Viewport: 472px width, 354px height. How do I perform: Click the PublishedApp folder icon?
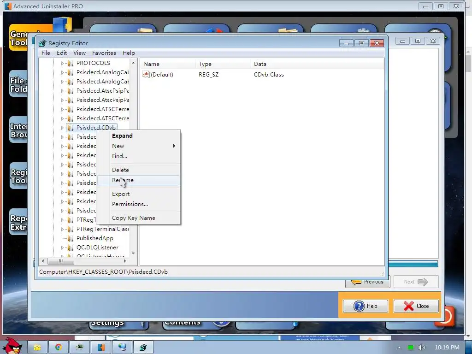(70, 238)
